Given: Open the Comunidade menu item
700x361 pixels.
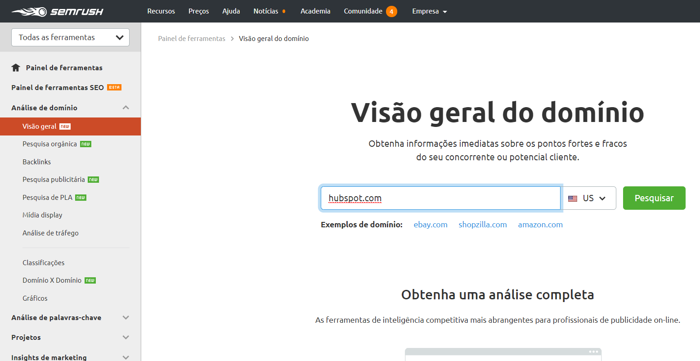Looking at the screenshot, I should [363, 11].
